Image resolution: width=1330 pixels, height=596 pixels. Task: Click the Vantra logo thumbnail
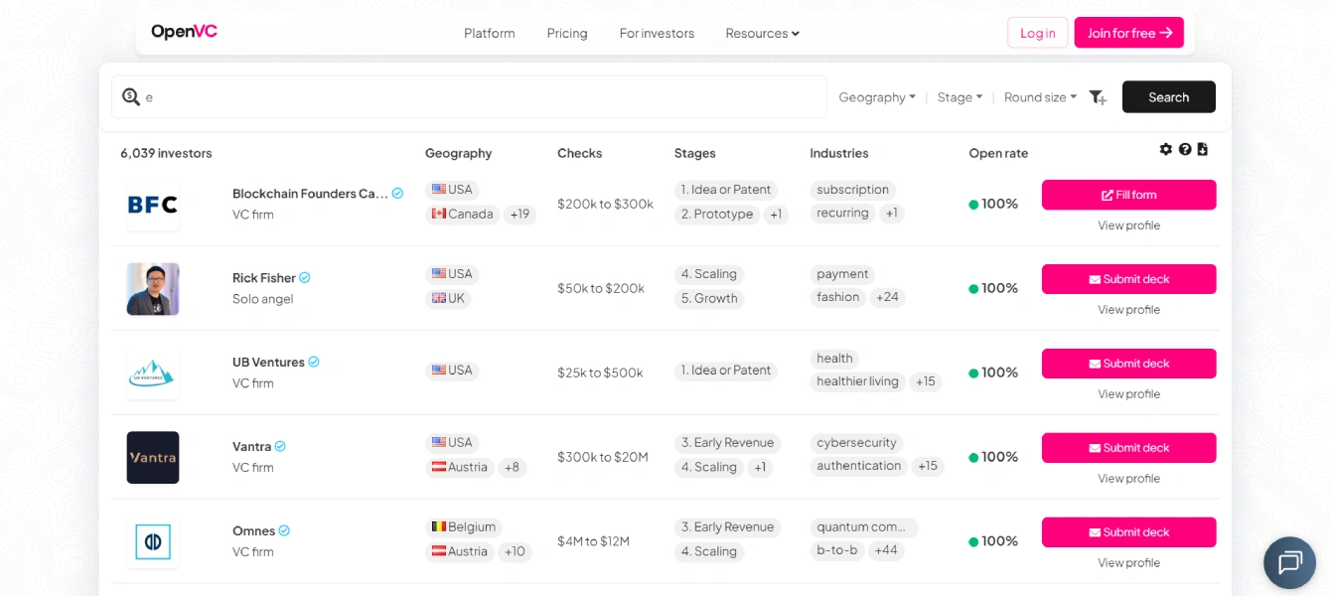pyautogui.click(x=153, y=458)
